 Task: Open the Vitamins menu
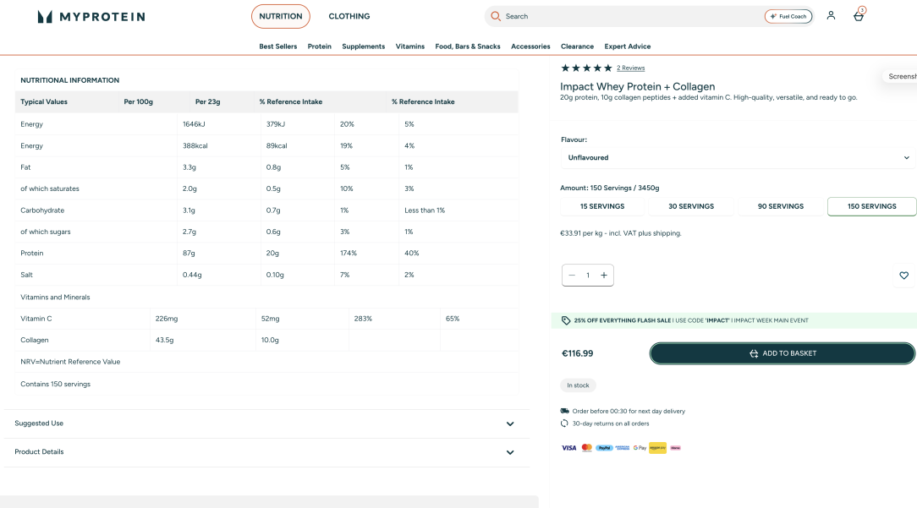410,46
